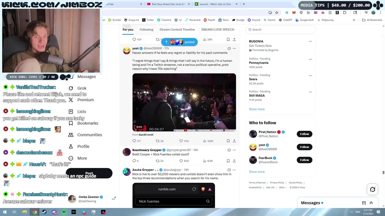Open More in X sidebar

(x=78, y=158)
